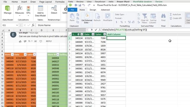Click the fx insert function icon in Power Pivot
The height and width of the screenshot is (107, 190).
100,30
